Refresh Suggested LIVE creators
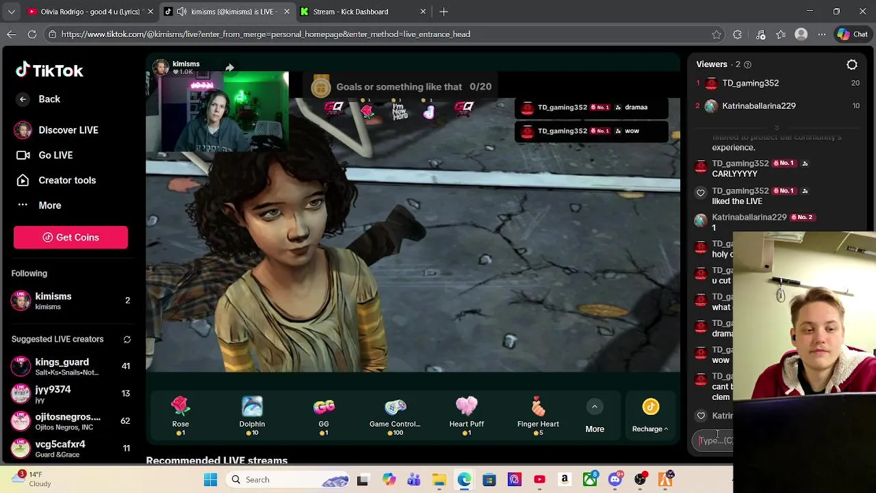Screen dimensions: 876x493 (127, 340)
